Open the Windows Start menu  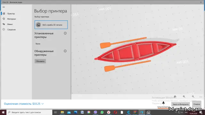[x=3, y=112]
